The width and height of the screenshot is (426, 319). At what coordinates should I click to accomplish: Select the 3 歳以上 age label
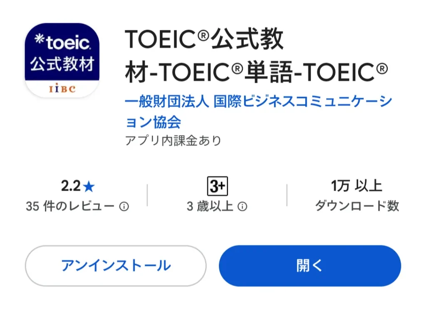point(210,206)
